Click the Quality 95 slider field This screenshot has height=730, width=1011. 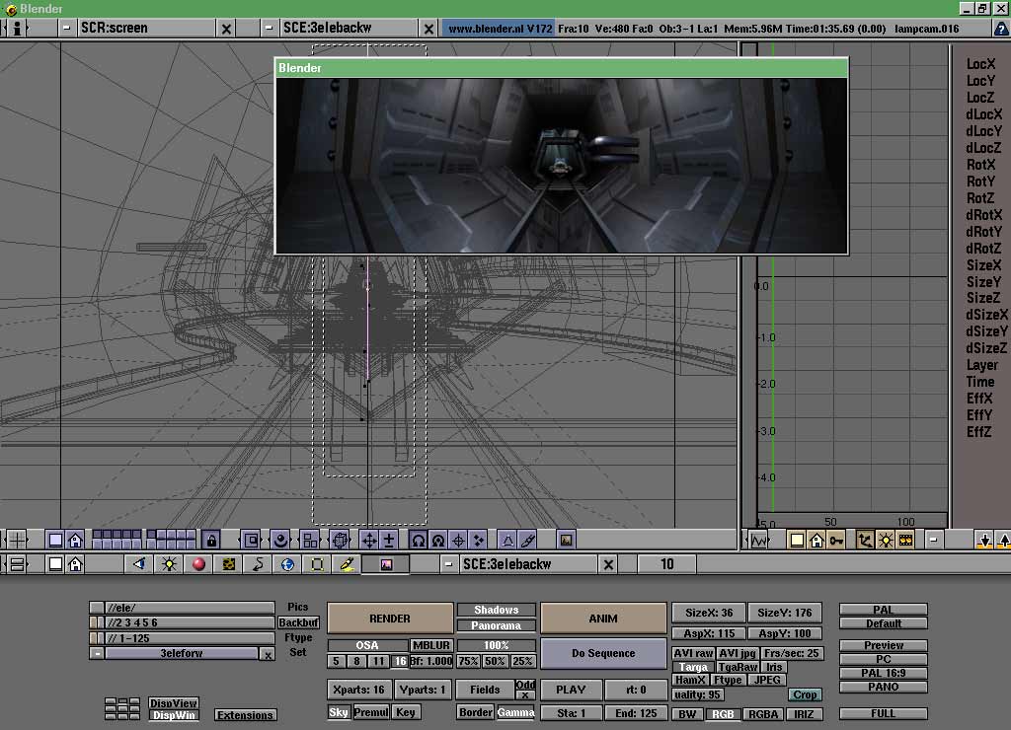point(697,694)
